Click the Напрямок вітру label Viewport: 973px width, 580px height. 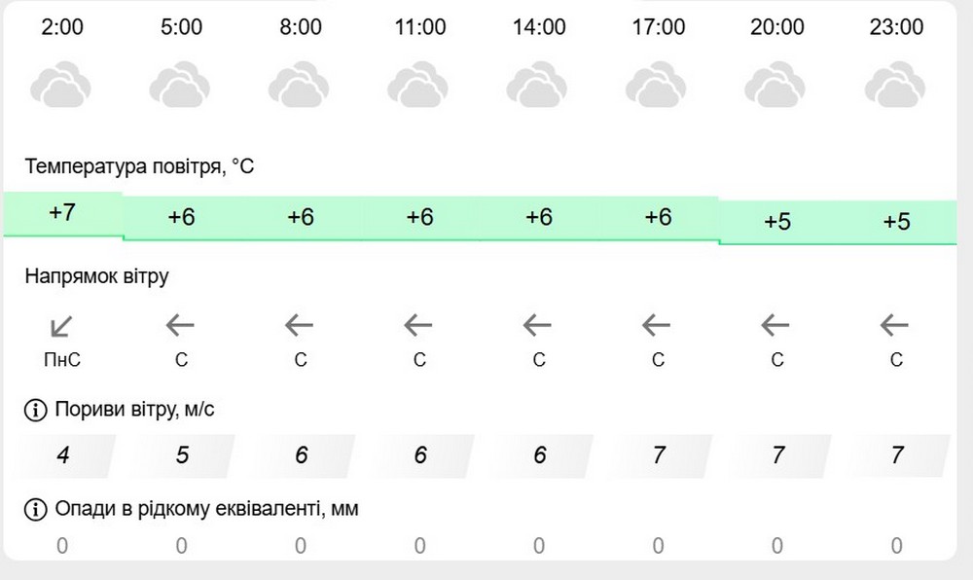pyautogui.click(x=97, y=276)
